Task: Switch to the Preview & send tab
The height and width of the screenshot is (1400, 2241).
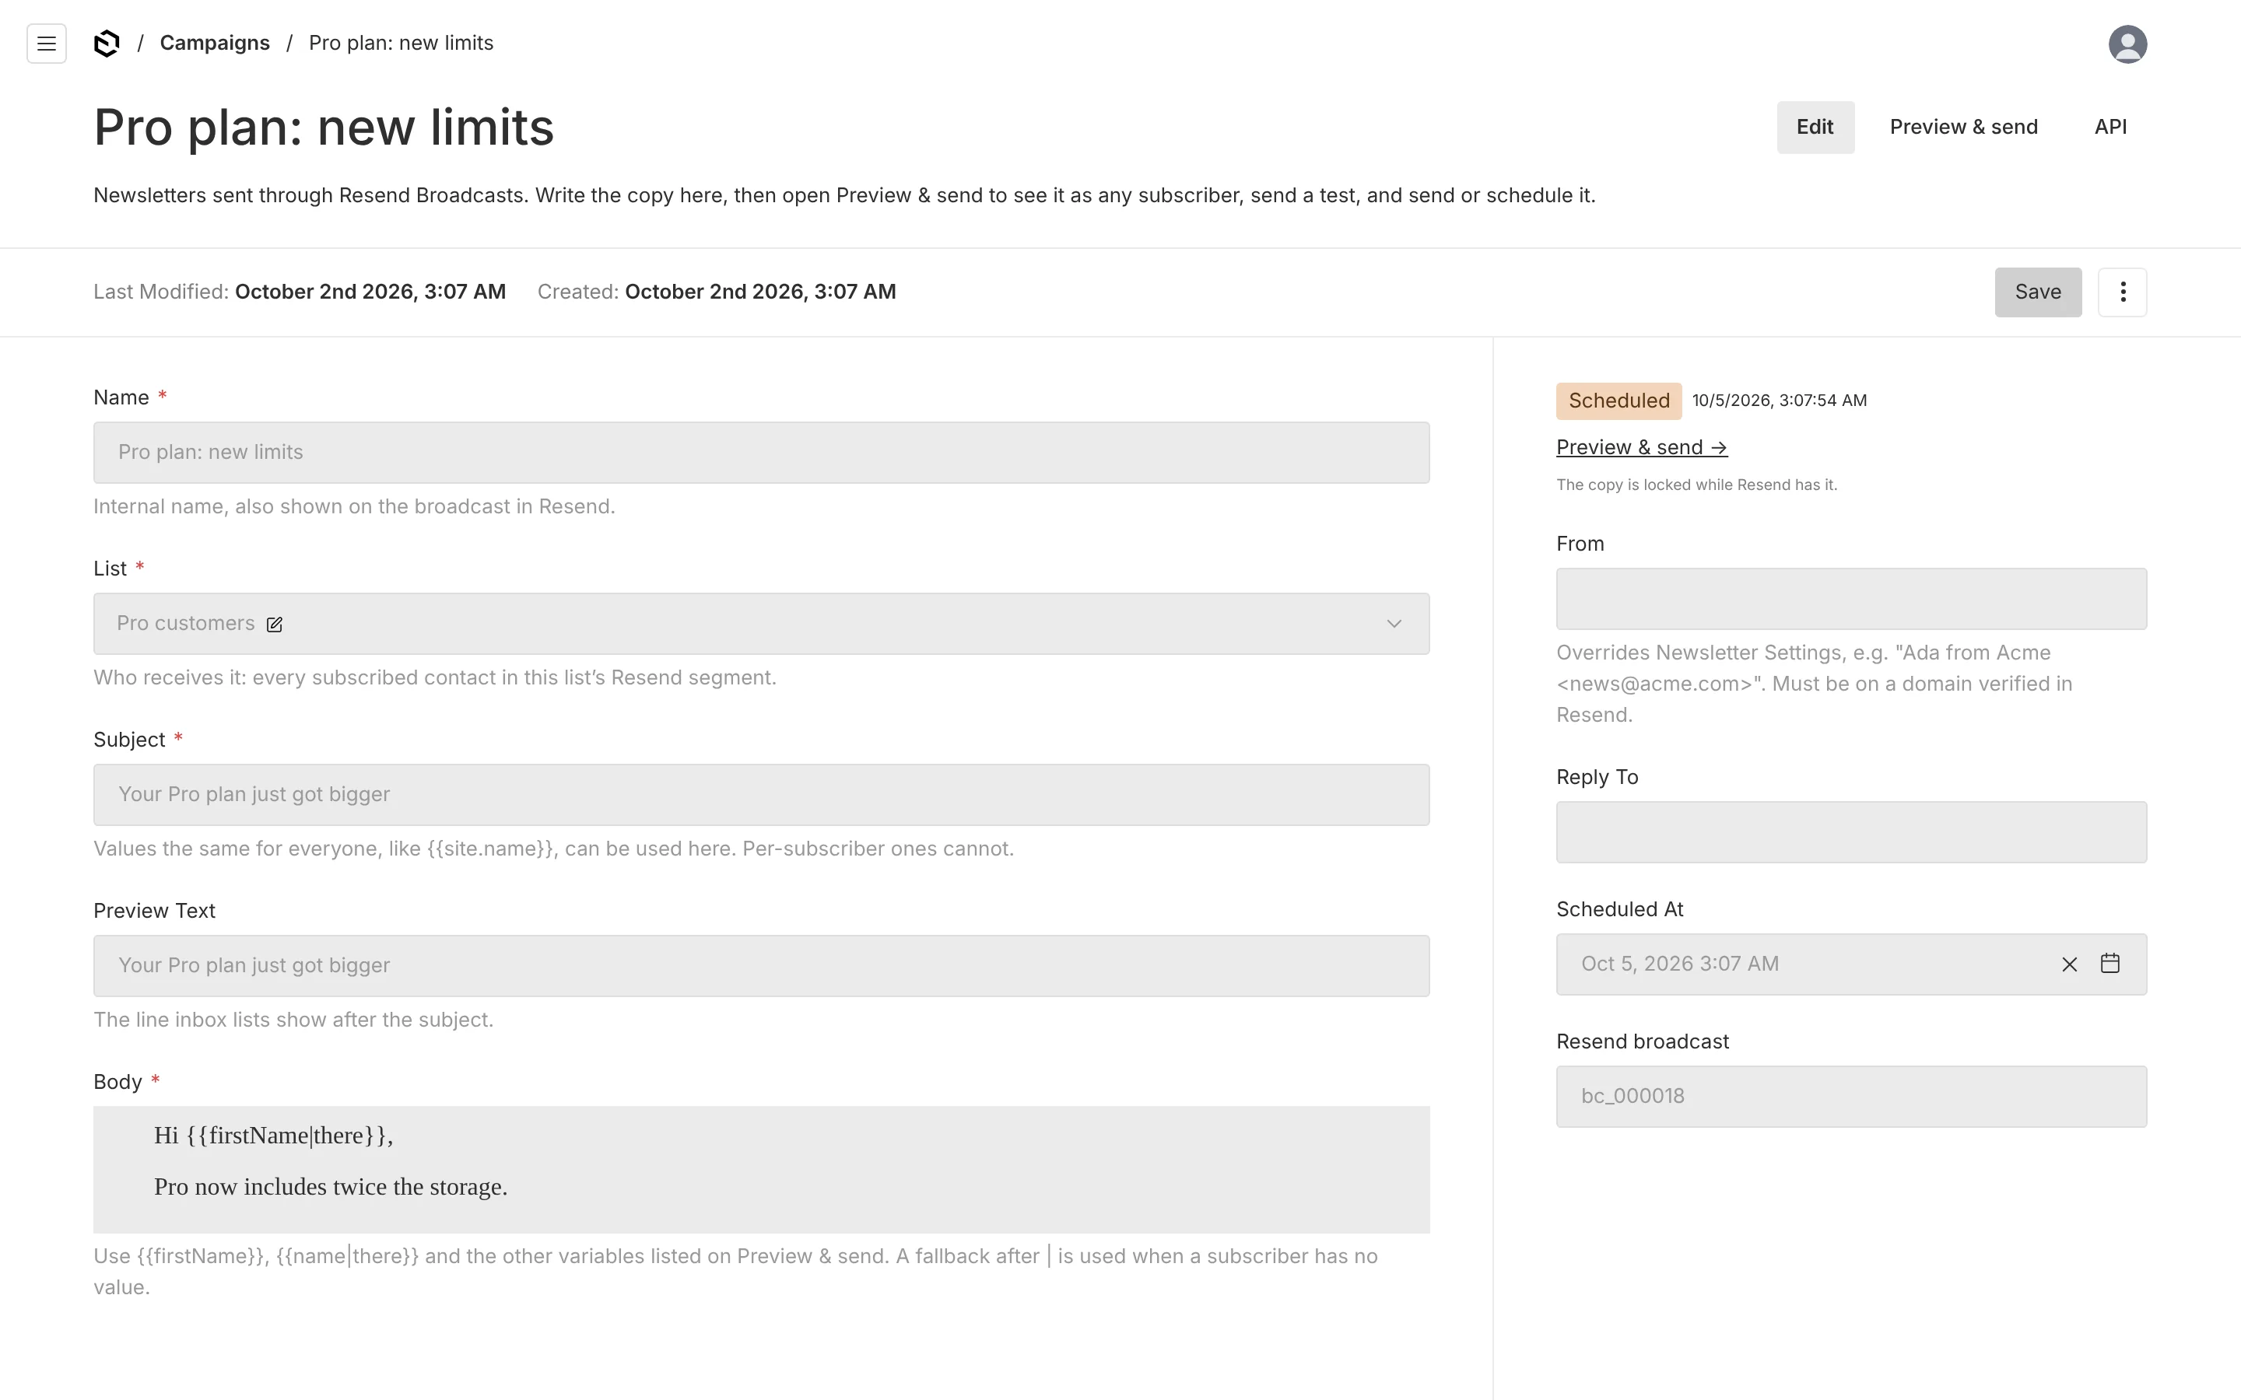Action: (x=1963, y=128)
